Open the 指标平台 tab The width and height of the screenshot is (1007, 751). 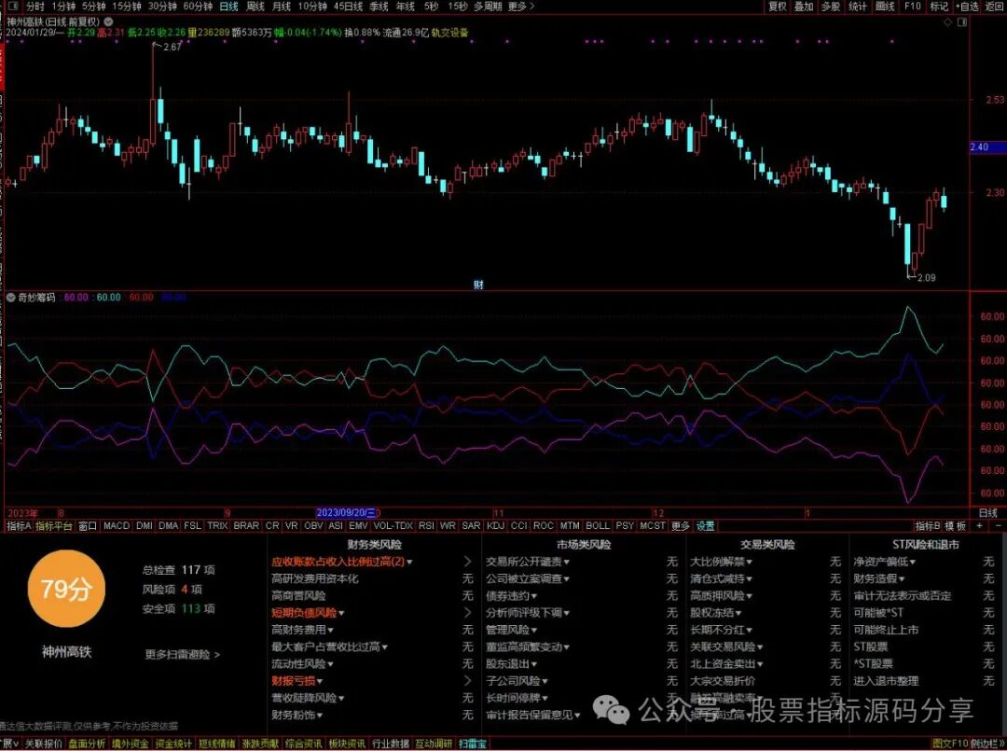coord(53,525)
